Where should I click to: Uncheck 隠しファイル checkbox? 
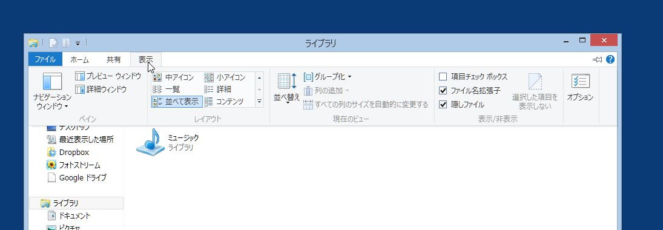pos(443,105)
